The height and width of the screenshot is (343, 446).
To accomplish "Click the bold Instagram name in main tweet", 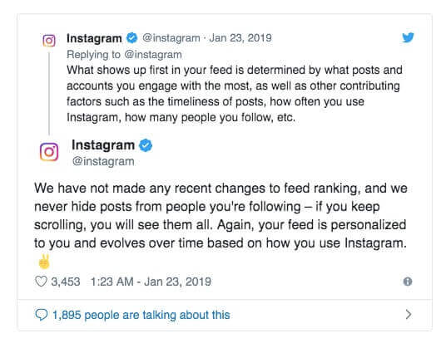I will click(103, 145).
